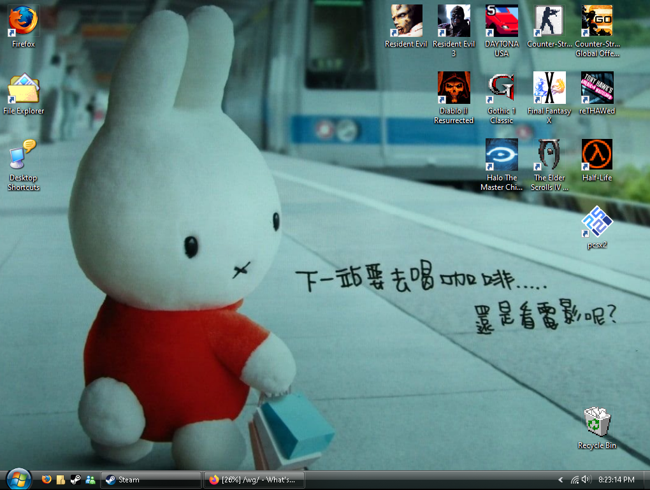Select the Desktop Shortcuts icon

click(x=23, y=165)
